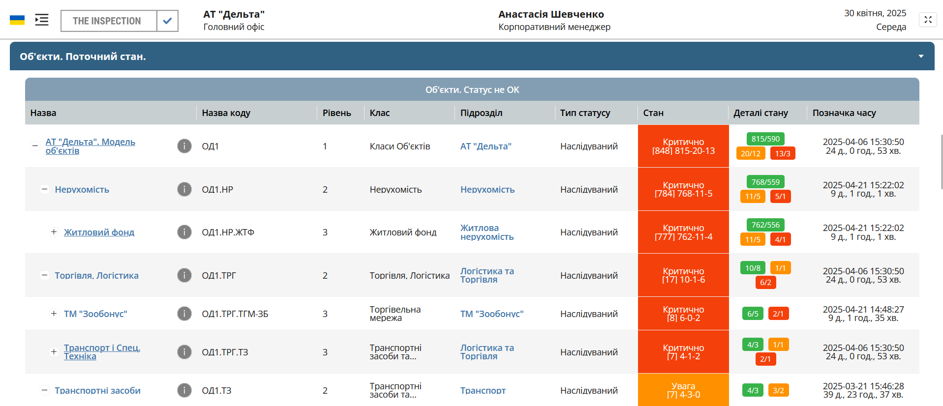Collapse the Нерухомість tree node
The image size is (943, 406).
pyautogui.click(x=45, y=189)
